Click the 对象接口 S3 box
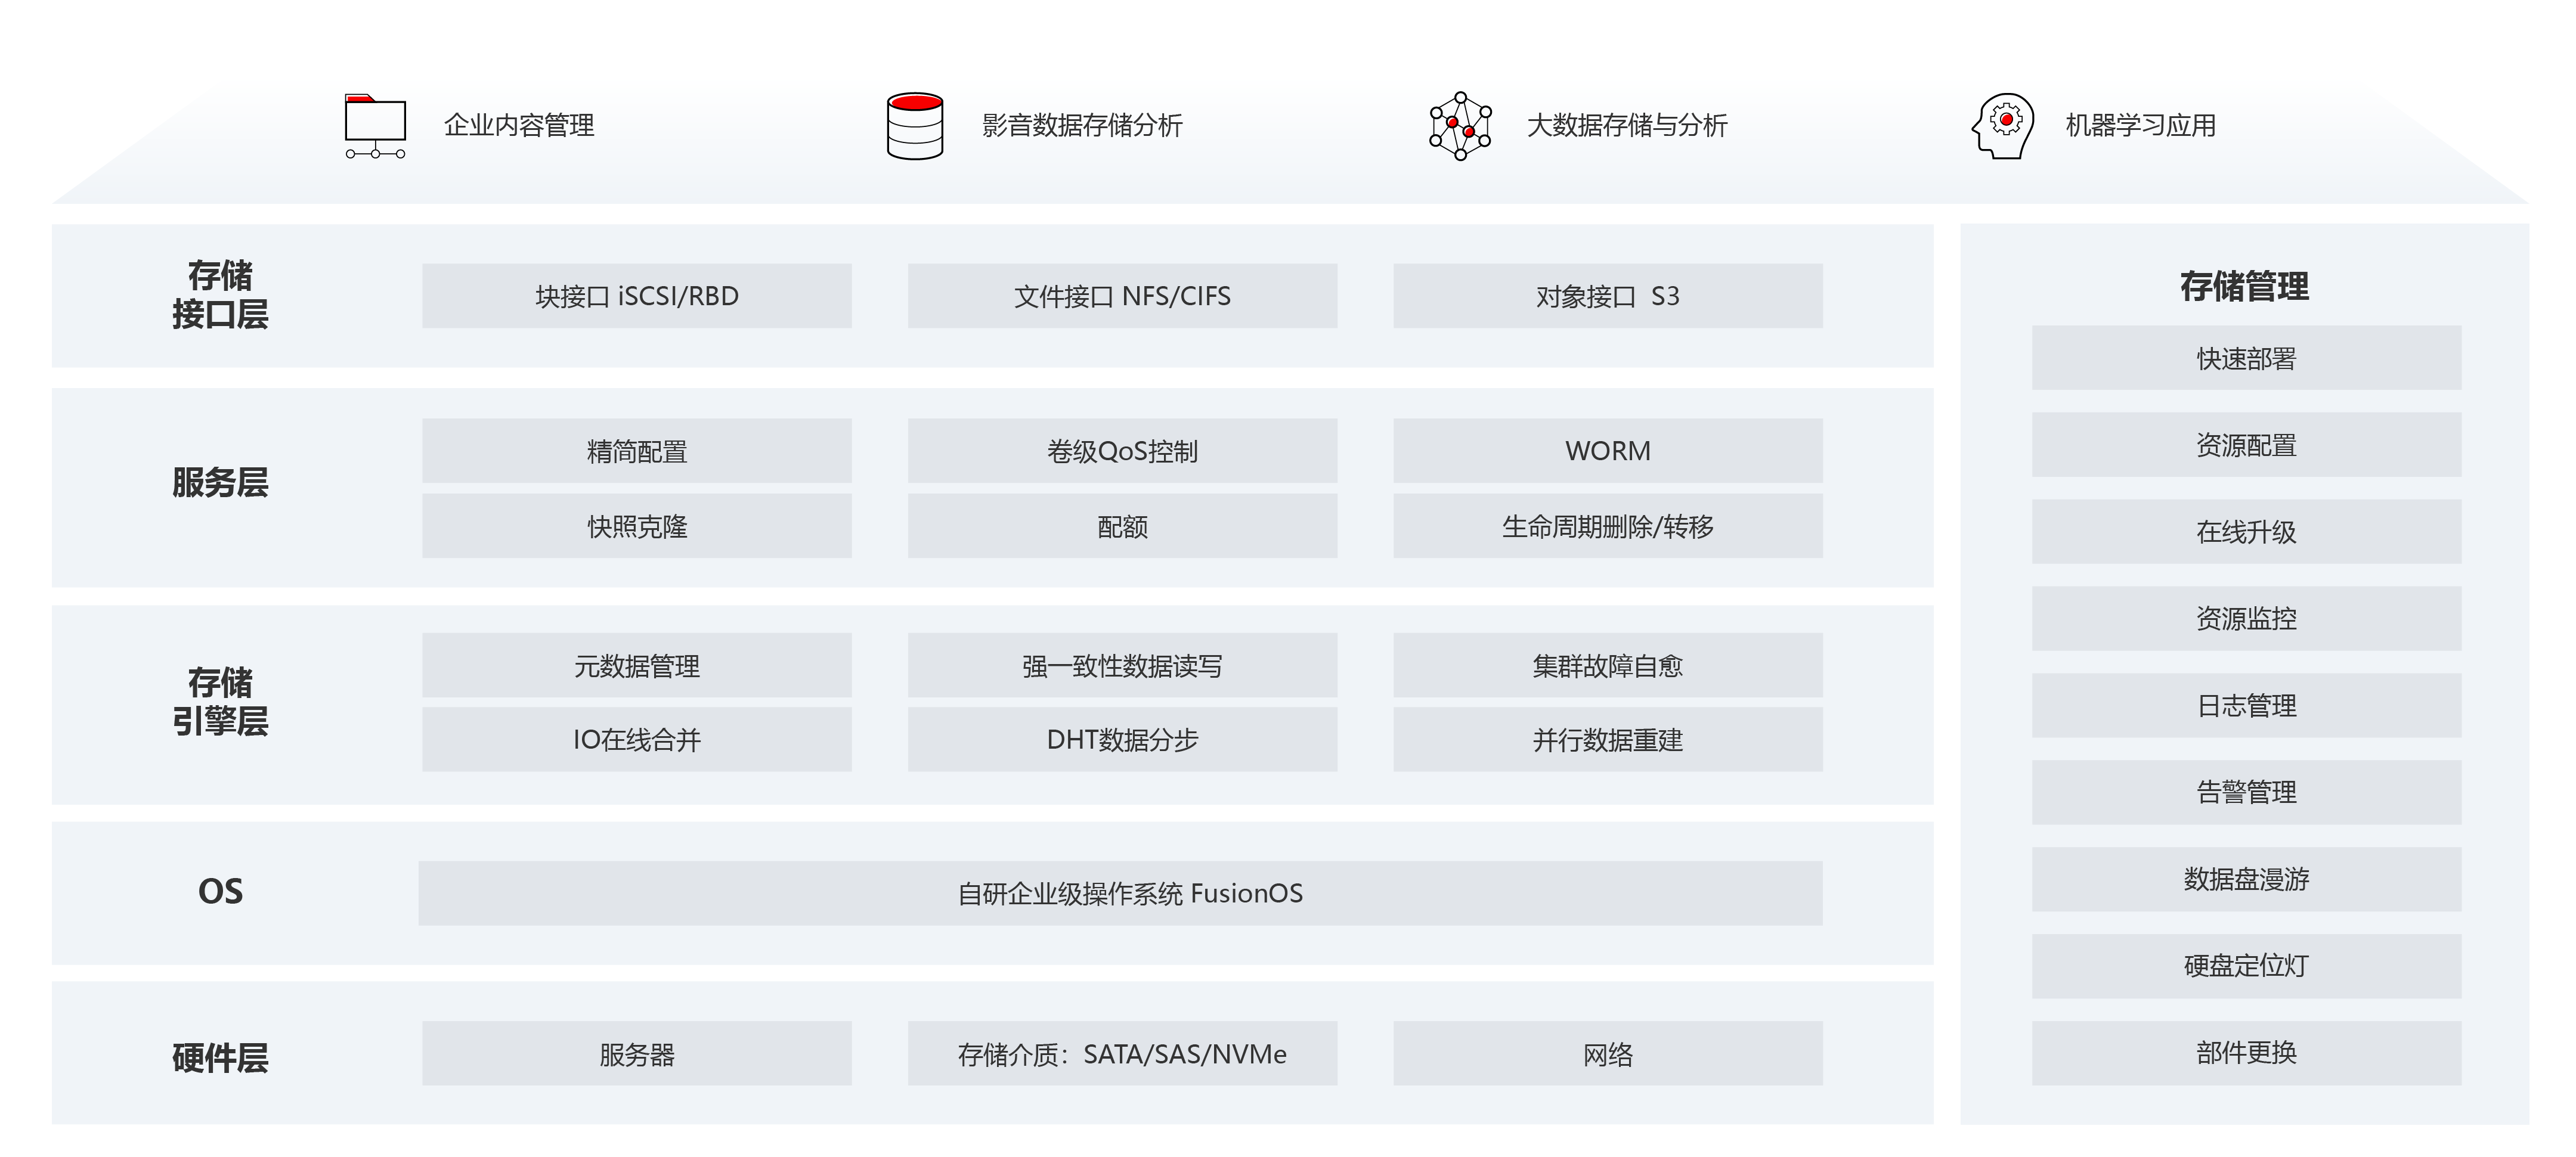Image resolution: width=2576 pixels, height=1157 pixels. pos(1608,296)
